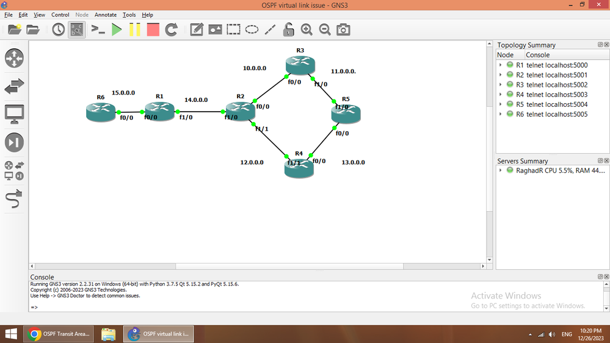
Task: Open the snapshot manager clock icon
Action: coord(59,29)
